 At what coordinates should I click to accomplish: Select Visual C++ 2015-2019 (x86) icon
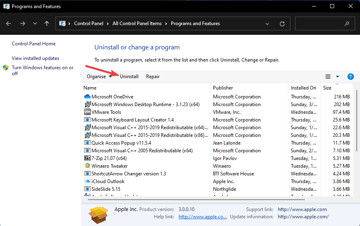coord(87,135)
